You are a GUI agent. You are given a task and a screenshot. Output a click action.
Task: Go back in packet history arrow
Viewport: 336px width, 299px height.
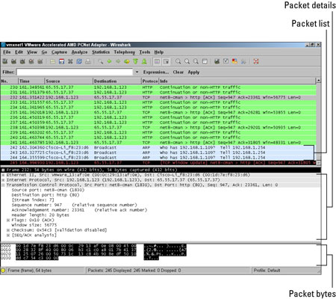109,61
